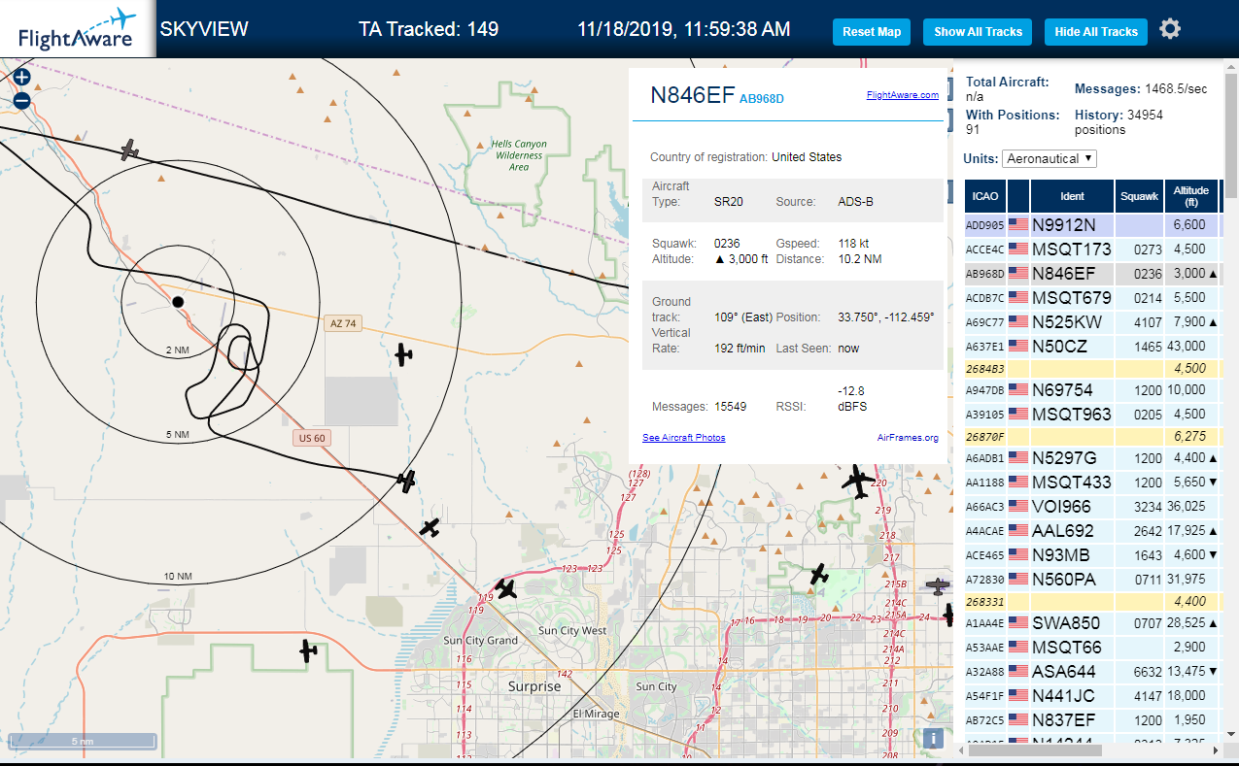Viewport: 1239px width, 766px height.
Task: Click the Hide All Tracks button
Action: pos(1096,31)
